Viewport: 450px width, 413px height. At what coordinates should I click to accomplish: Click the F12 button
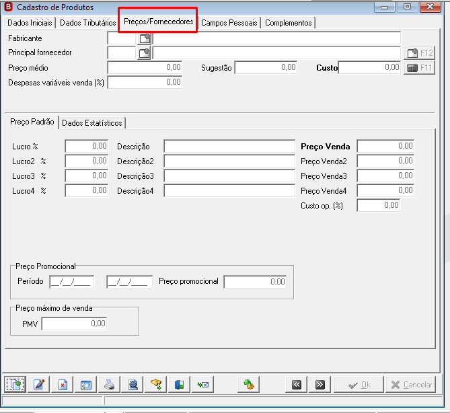point(419,53)
